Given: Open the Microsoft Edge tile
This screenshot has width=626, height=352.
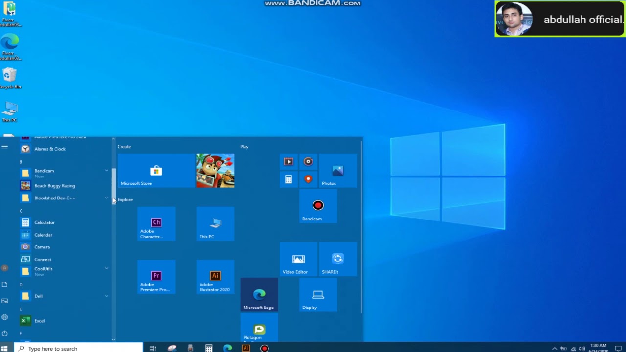Looking at the screenshot, I should [259, 295].
